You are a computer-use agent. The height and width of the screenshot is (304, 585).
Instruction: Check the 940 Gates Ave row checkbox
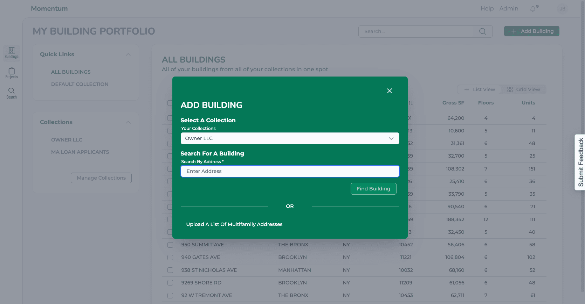[x=170, y=258]
